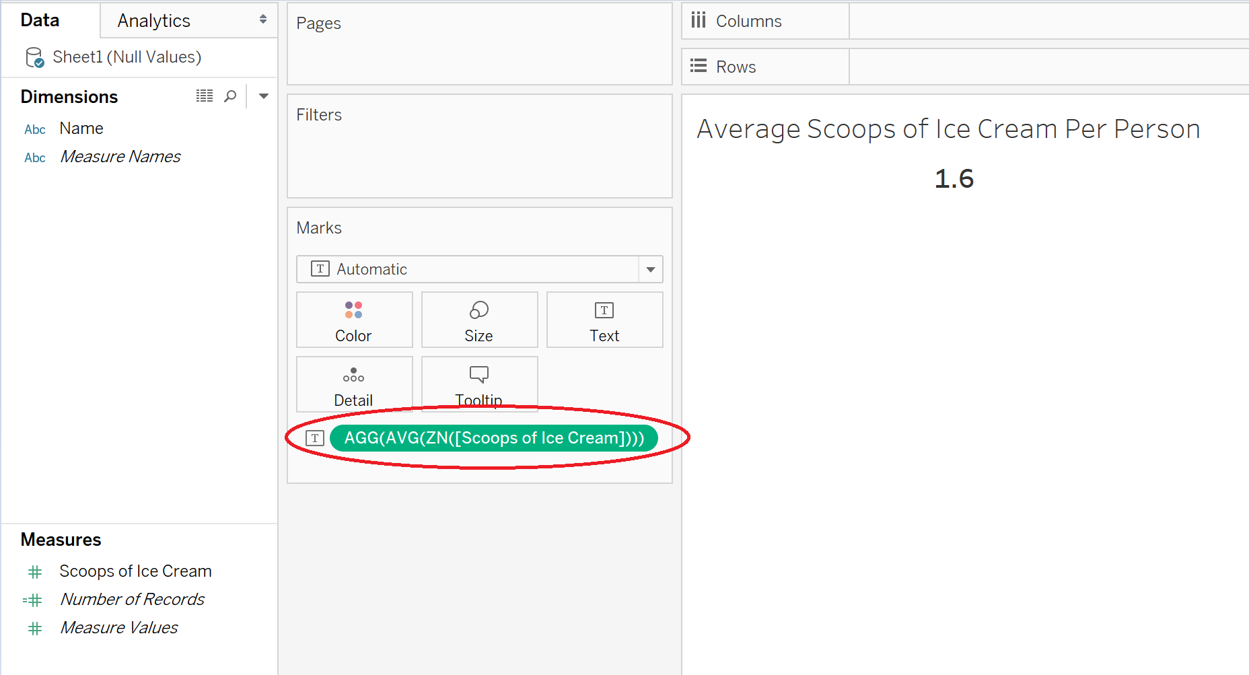Click the Sheet1 data source icon

coord(34,58)
